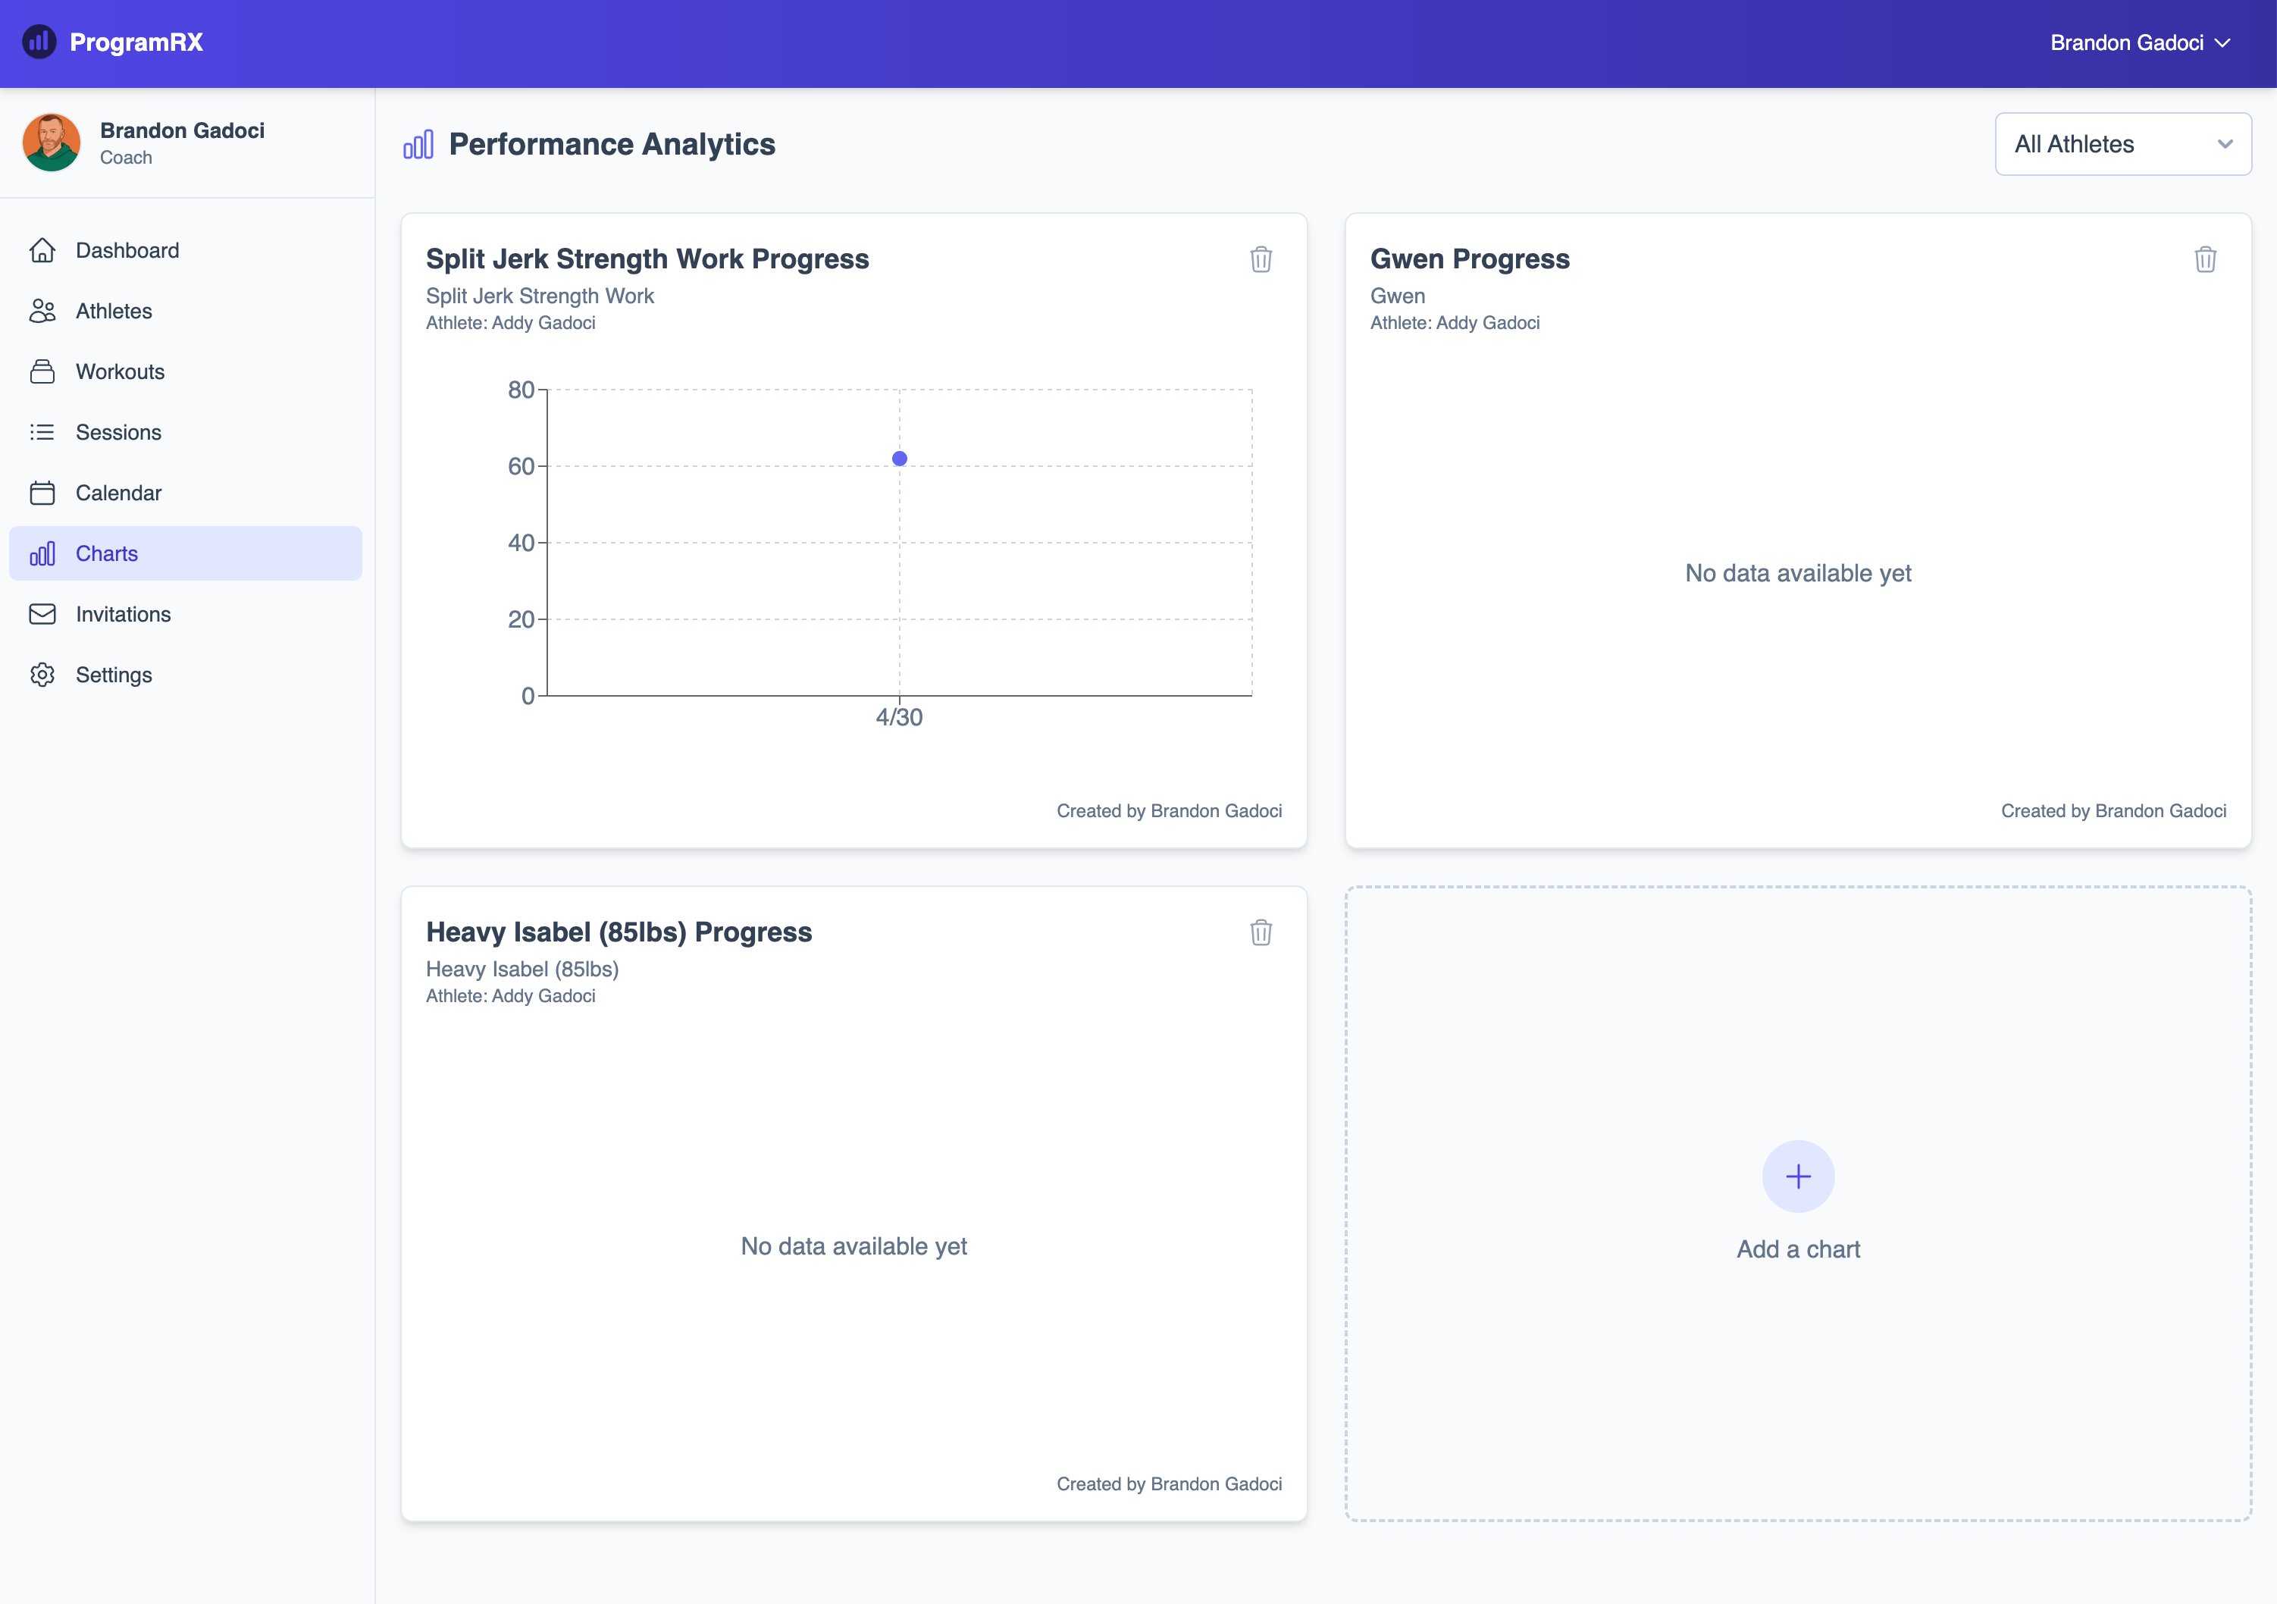Open Settings in the sidebar
This screenshot has height=1604, width=2277.
click(x=186, y=675)
